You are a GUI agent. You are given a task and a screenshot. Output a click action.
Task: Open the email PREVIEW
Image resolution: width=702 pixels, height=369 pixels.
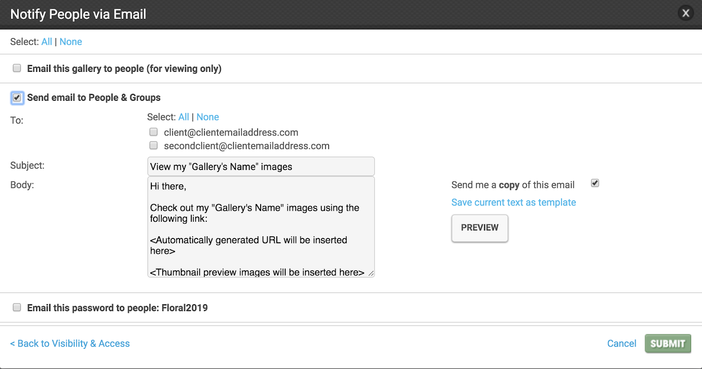pyautogui.click(x=480, y=228)
